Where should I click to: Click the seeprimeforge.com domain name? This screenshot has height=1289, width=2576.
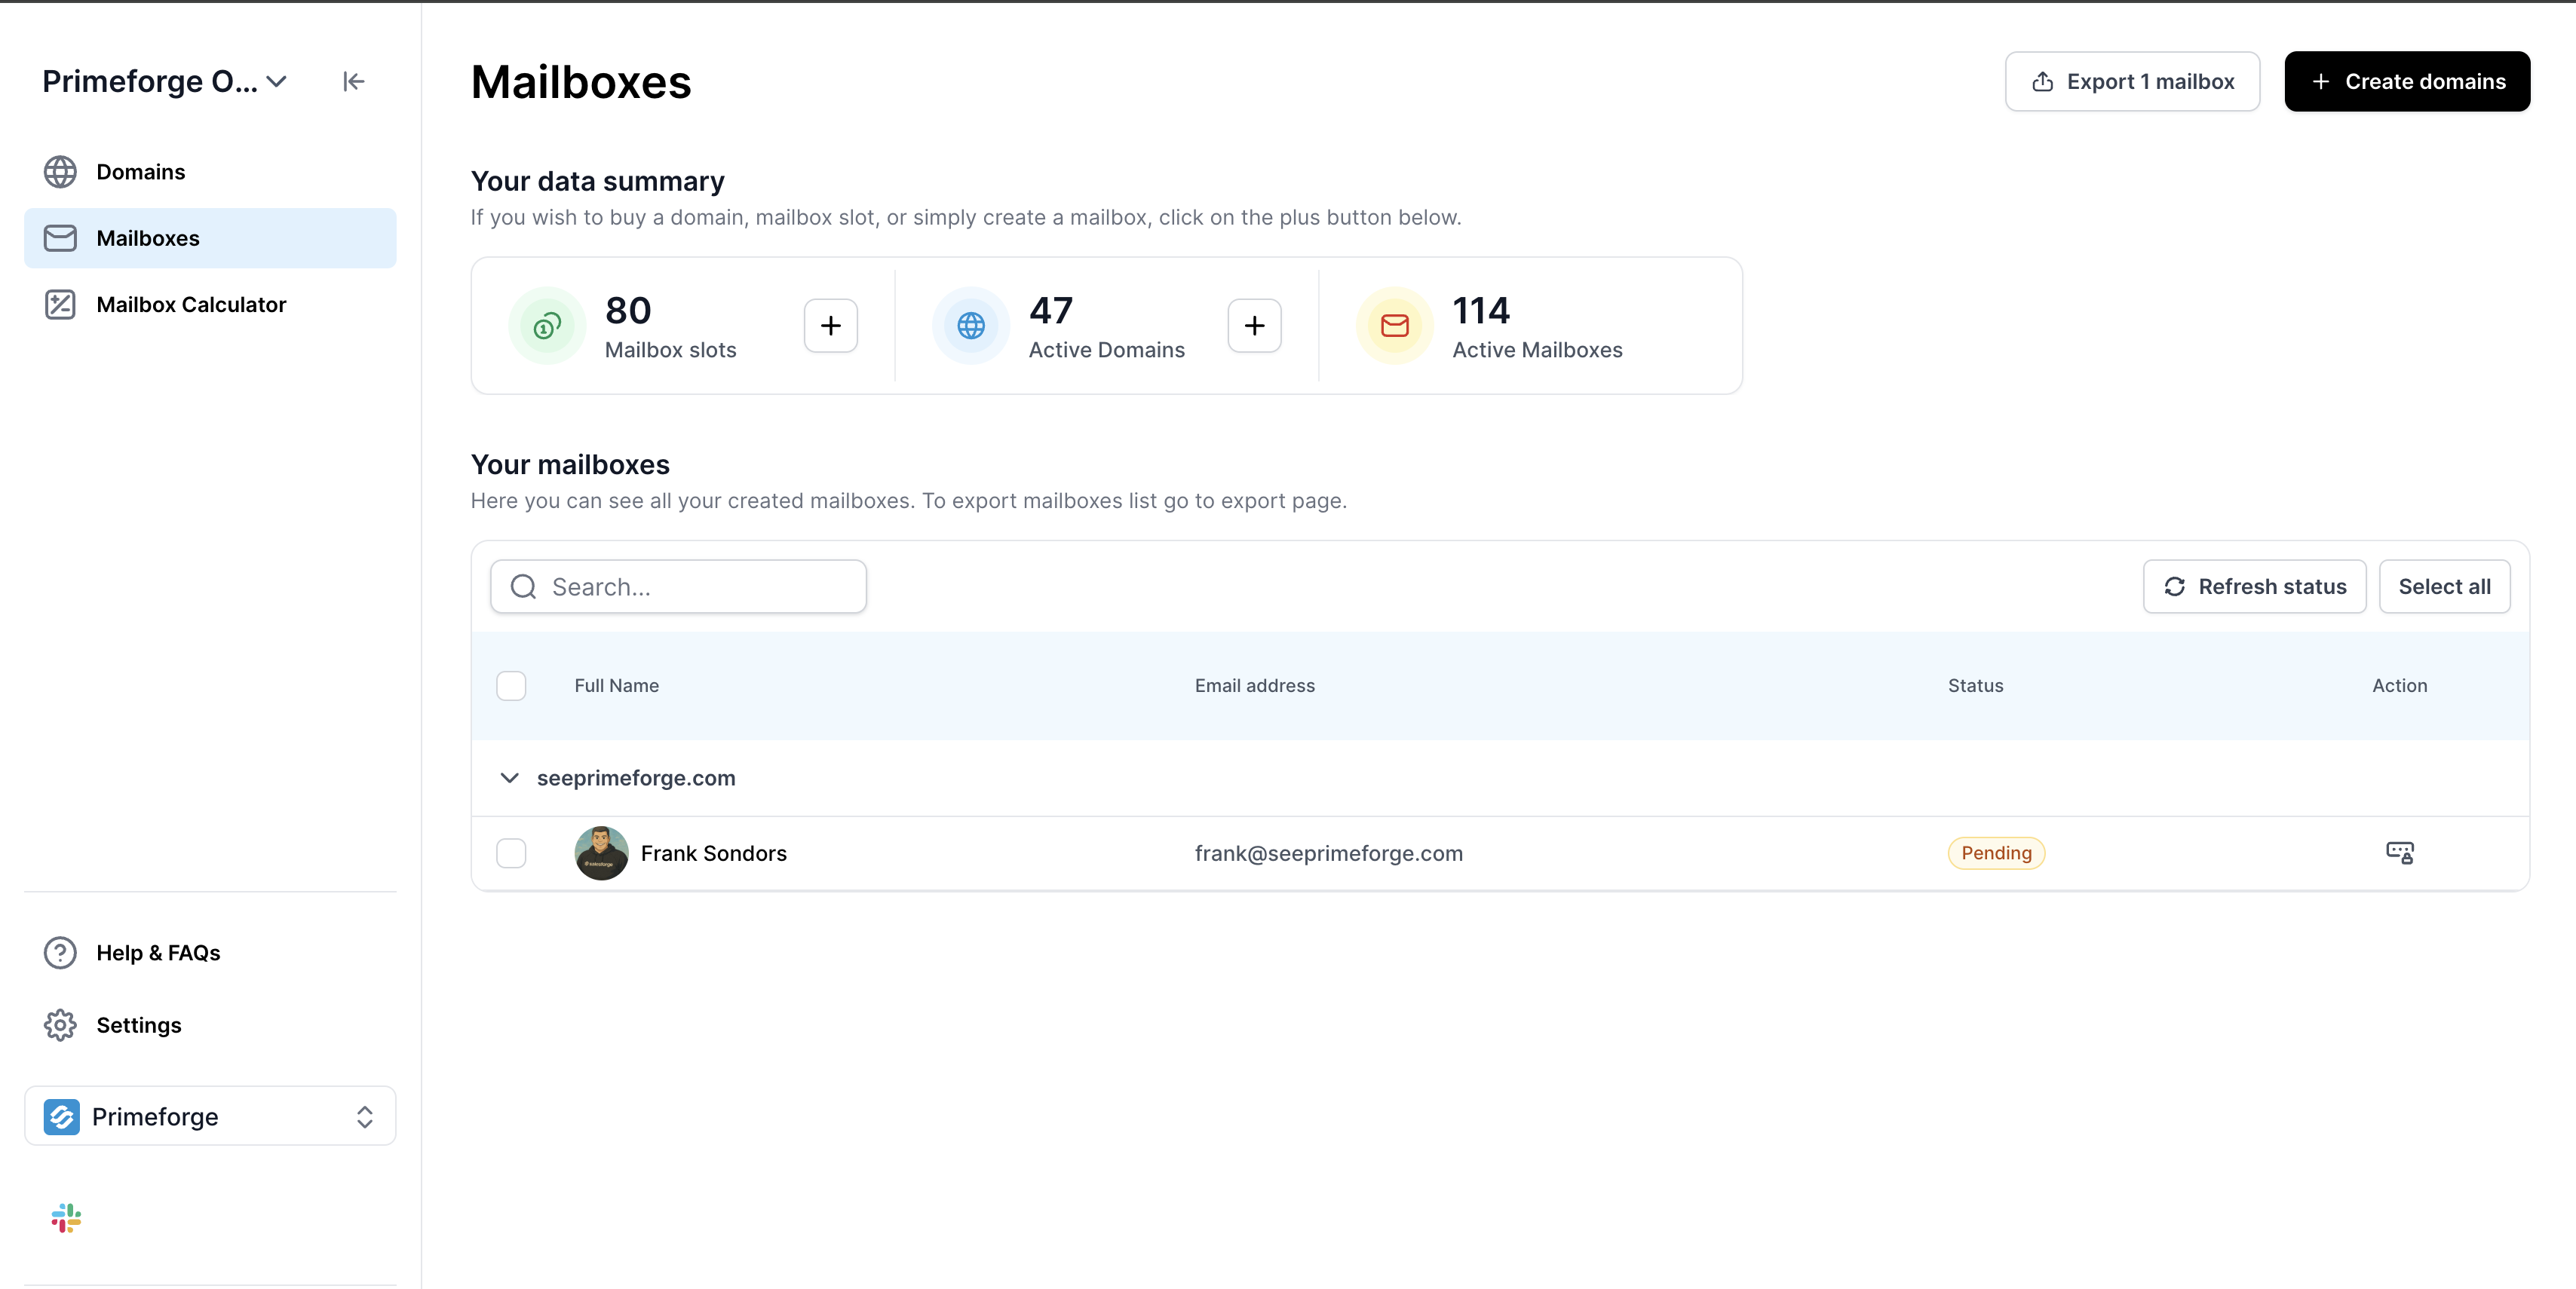point(636,779)
